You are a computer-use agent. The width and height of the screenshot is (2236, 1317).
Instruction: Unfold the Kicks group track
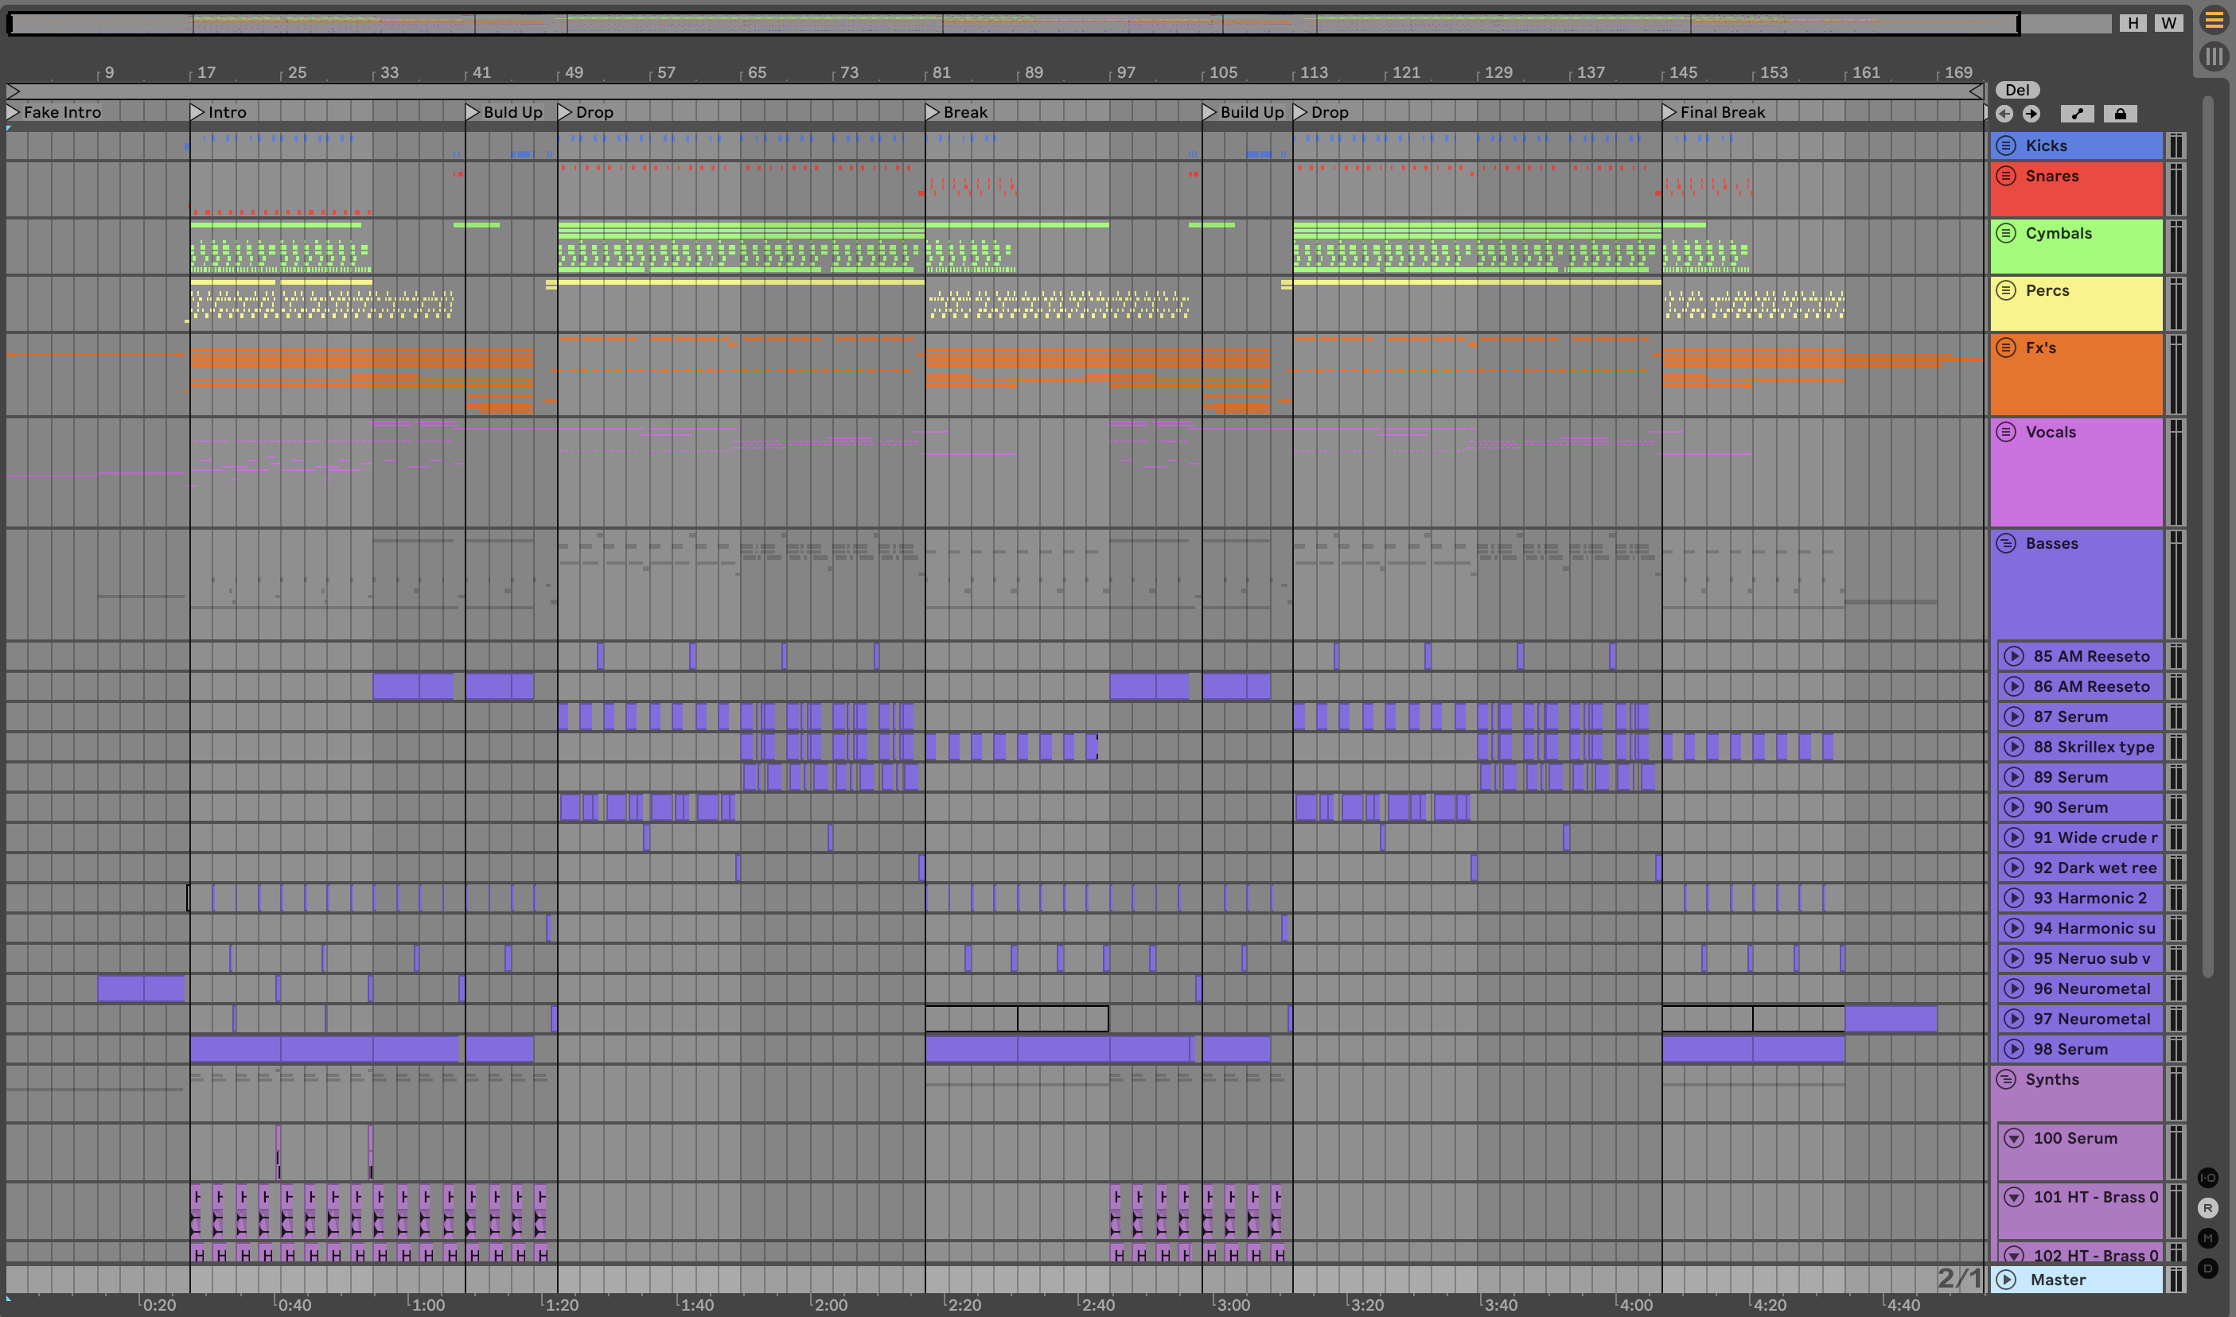coord(2006,146)
